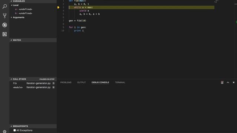
Task: Select the Debug Console tab
Action: 100,82
